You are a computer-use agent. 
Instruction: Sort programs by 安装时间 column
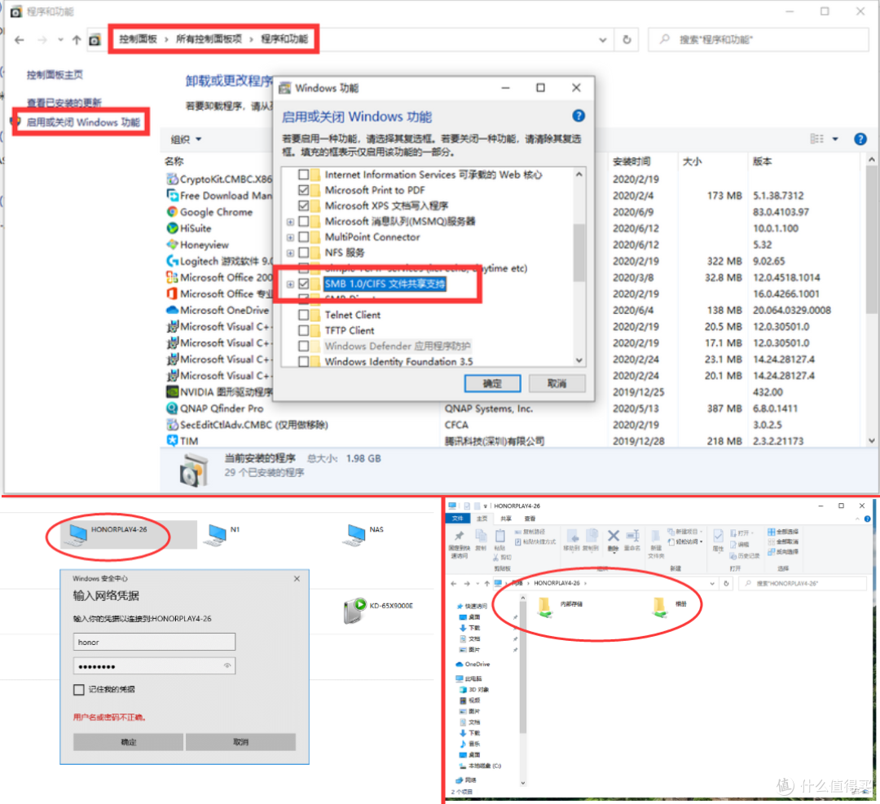point(631,161)
